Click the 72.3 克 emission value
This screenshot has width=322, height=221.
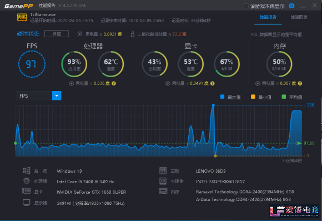(x=179, y=34)
